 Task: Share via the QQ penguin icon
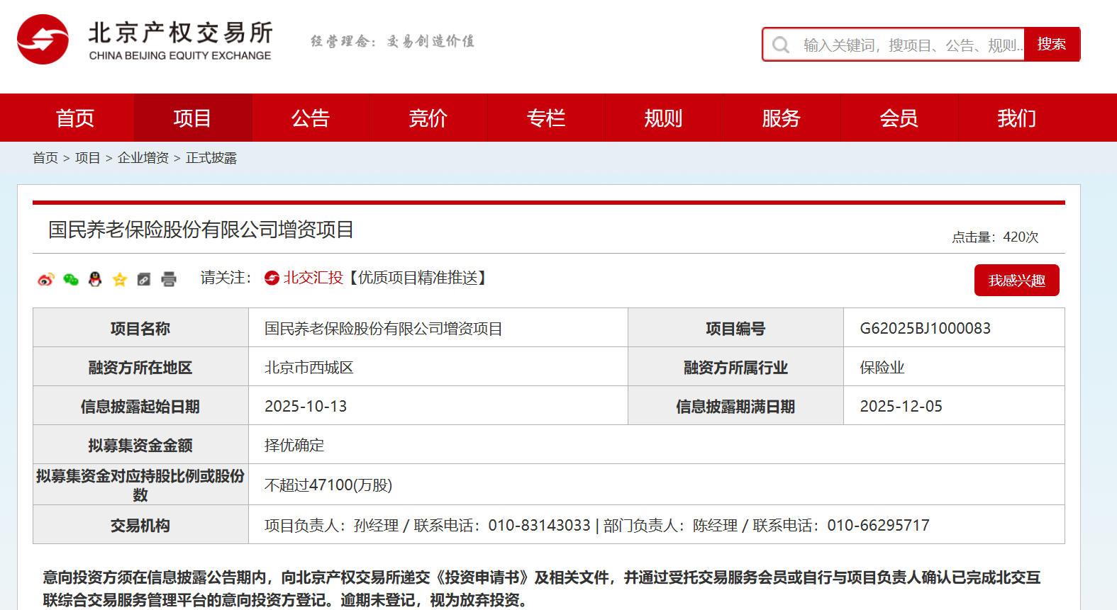click(95, 279)
